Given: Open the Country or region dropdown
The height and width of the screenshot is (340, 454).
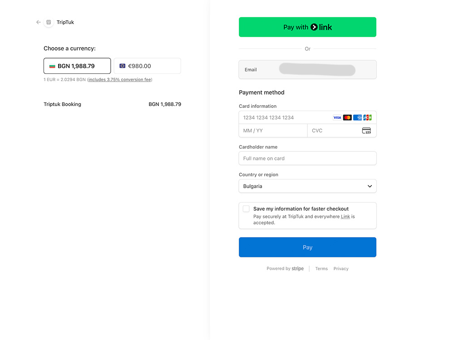Looking at the screenshot, I should 307,186.
